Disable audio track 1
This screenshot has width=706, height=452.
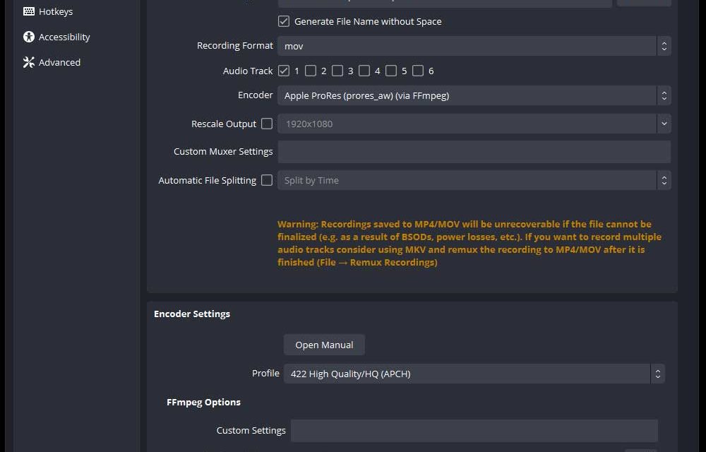tap(284, 71)
